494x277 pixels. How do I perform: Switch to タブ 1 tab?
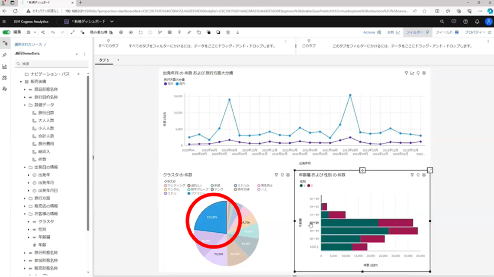(104, 60)
